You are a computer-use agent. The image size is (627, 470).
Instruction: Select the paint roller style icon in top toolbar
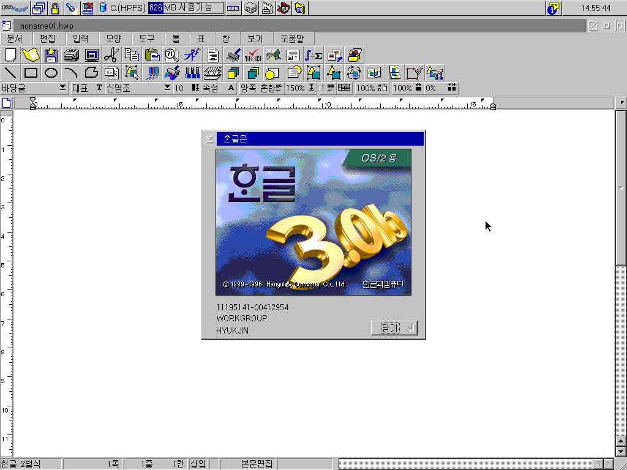click(233, 54)
